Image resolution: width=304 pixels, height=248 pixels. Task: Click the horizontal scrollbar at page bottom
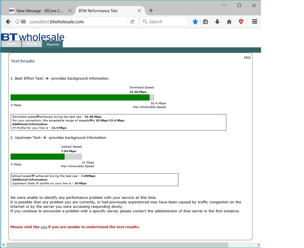(117, 245)
